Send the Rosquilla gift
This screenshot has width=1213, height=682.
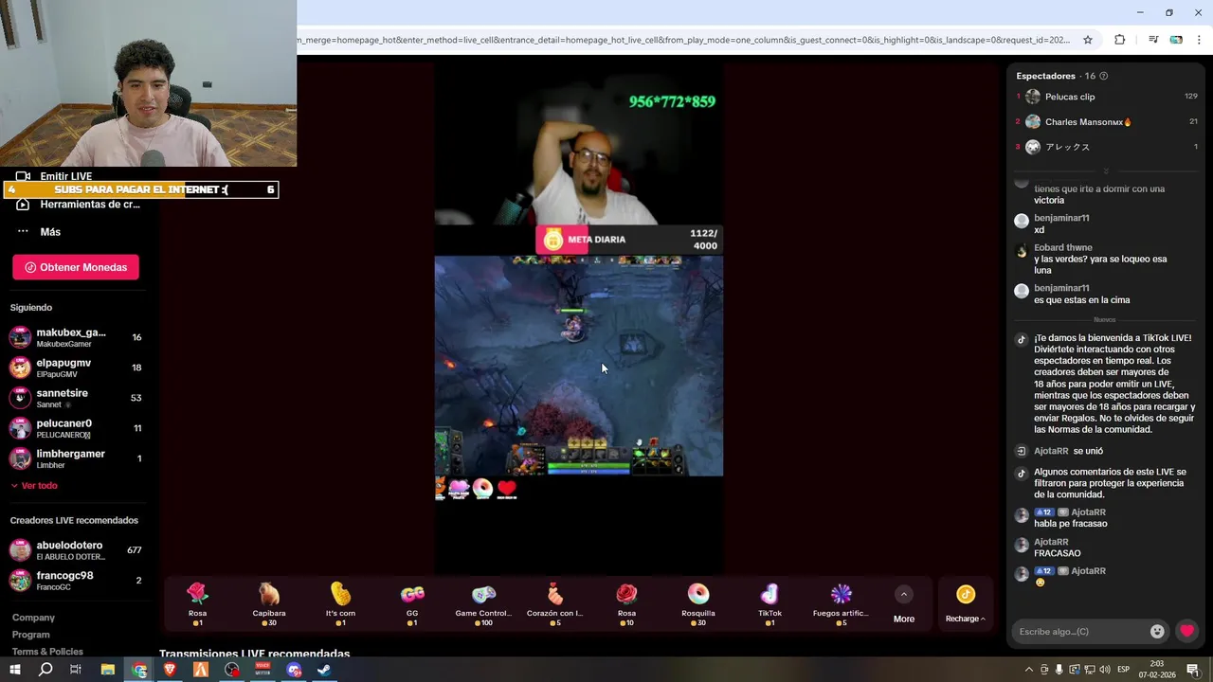698,603
